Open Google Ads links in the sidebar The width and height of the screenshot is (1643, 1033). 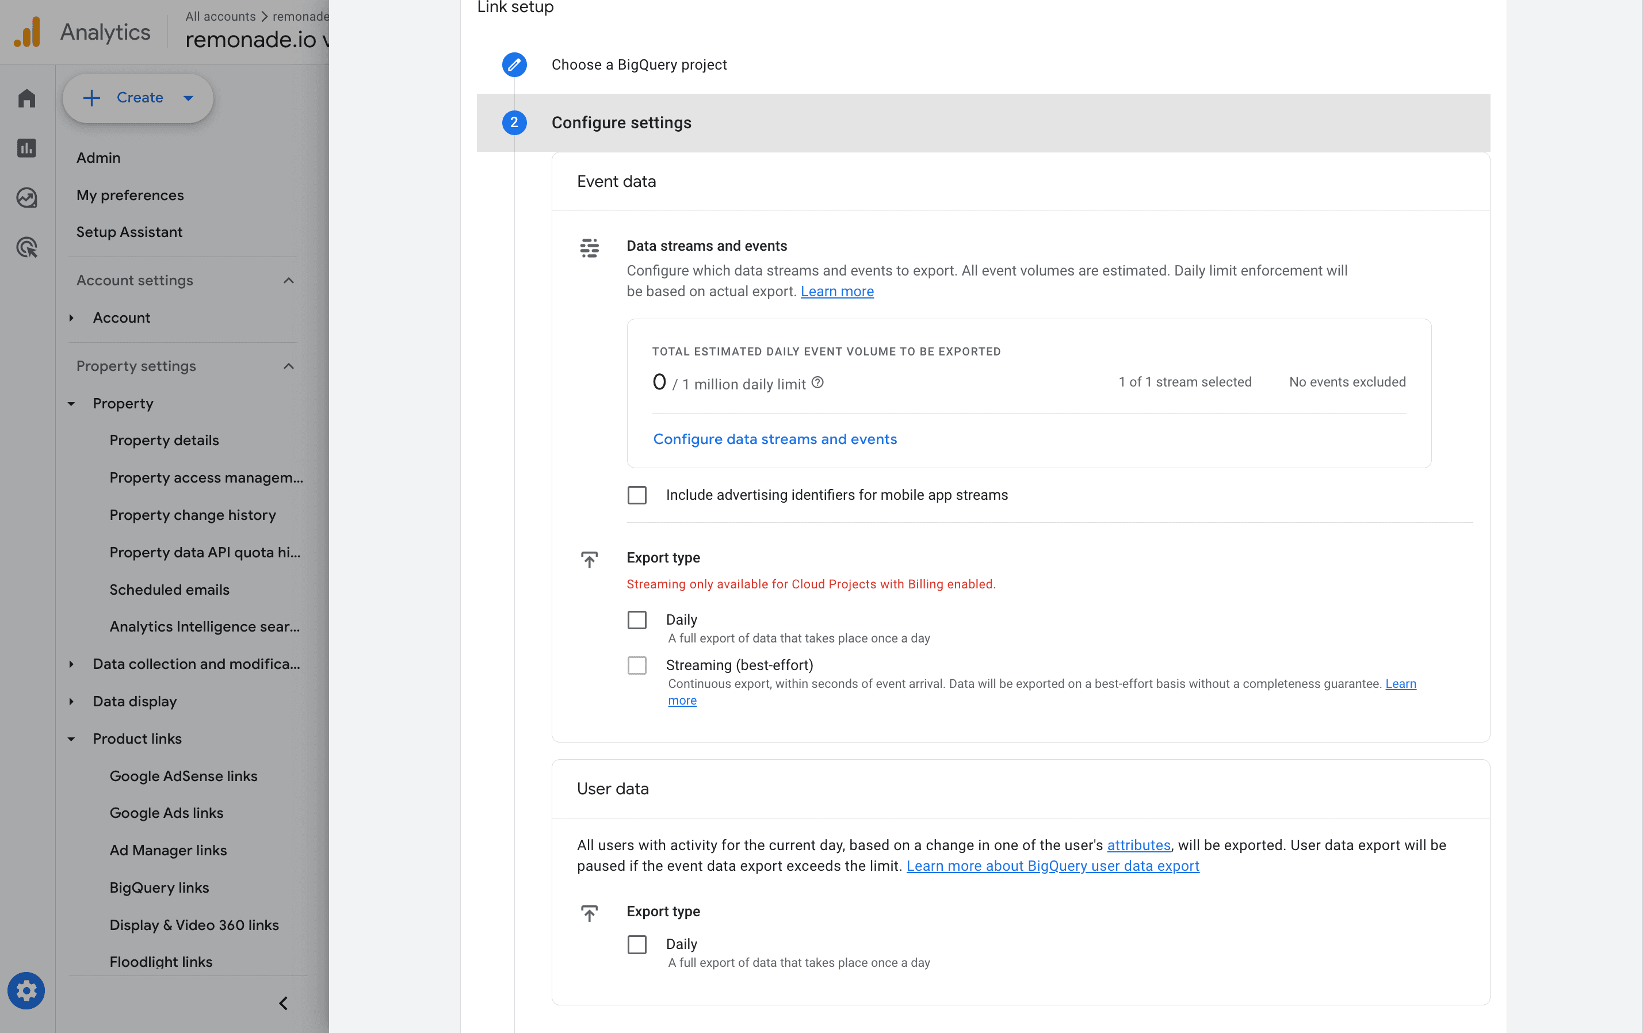click(x=166, y=813)
